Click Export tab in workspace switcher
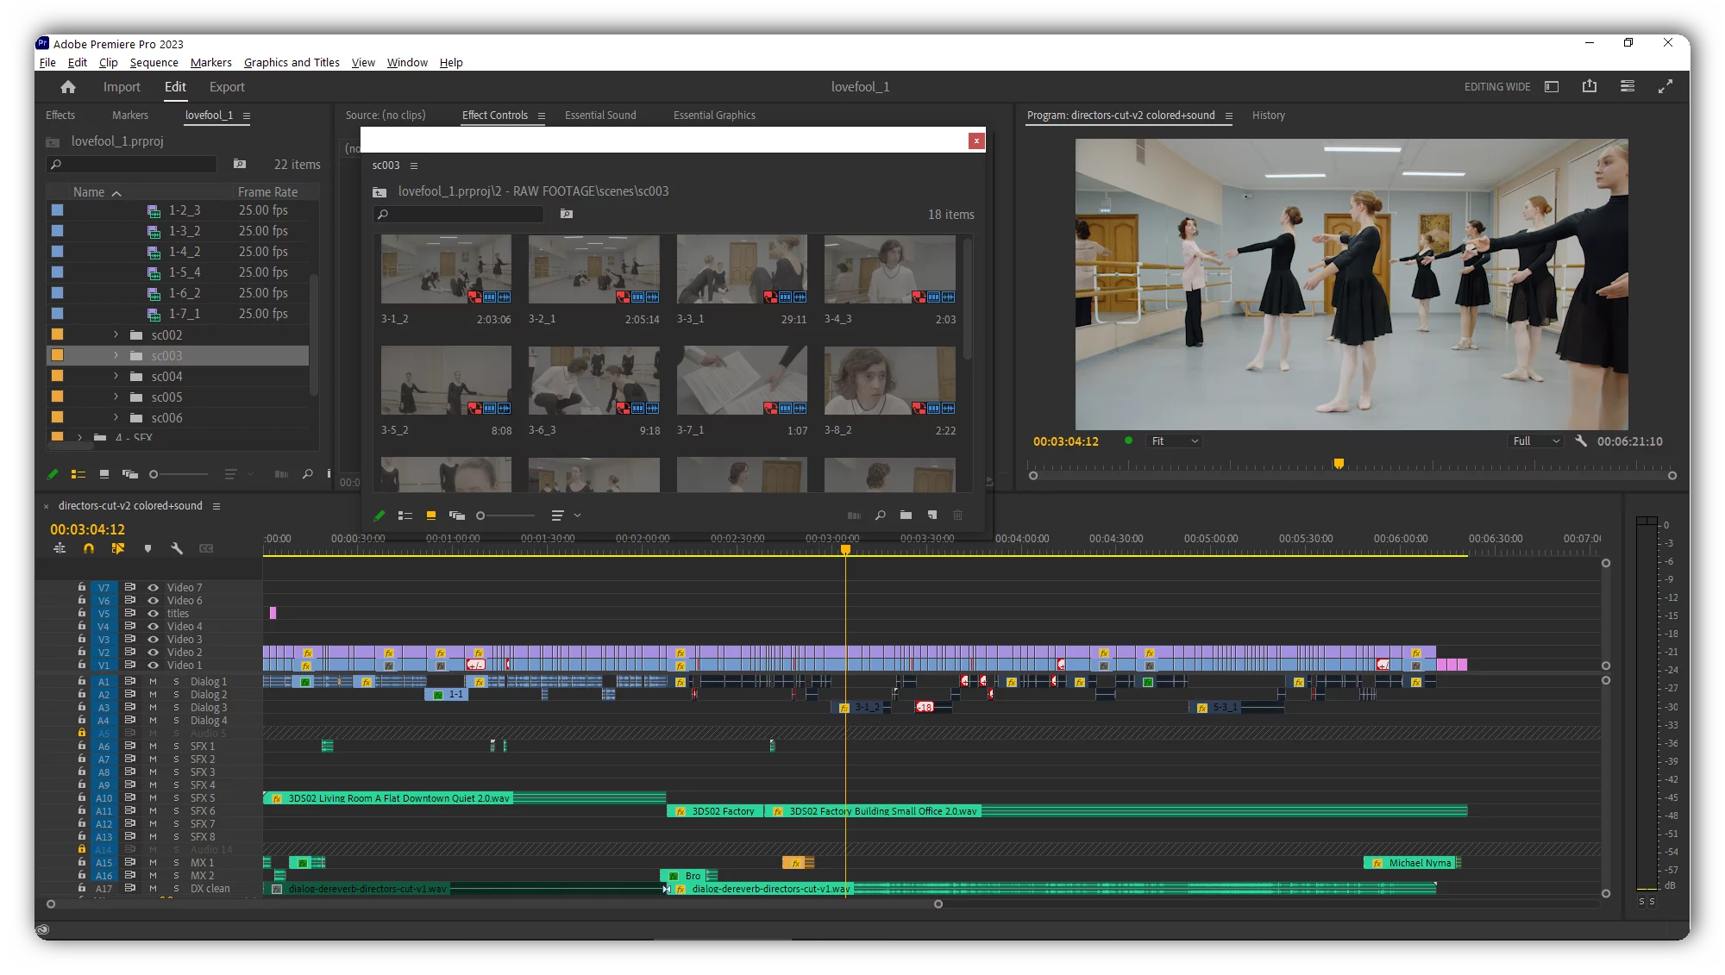Screen dimensions: 1725x975 225,86
